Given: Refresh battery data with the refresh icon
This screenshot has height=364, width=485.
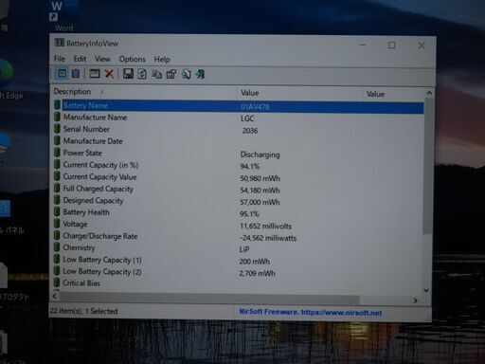Looking at the screenshot, I should pyautogui.click(x=142, y=74).
